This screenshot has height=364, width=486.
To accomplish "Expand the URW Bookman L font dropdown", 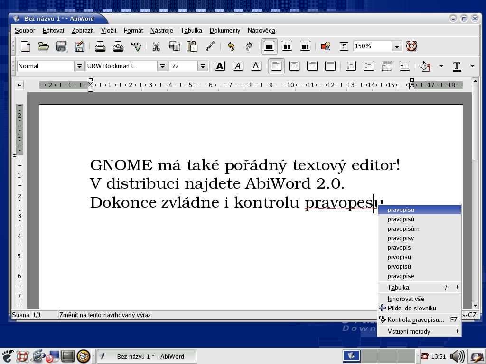I will click(x=162, y=66).
